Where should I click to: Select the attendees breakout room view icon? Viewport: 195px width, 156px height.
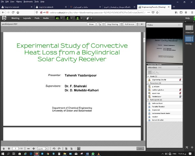153,72
